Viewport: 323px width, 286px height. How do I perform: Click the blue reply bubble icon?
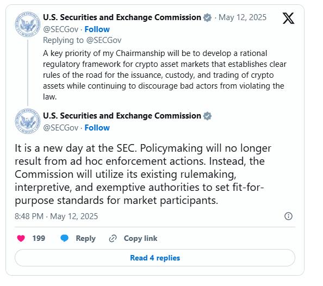pyautogui.click(x=65, y=238)
